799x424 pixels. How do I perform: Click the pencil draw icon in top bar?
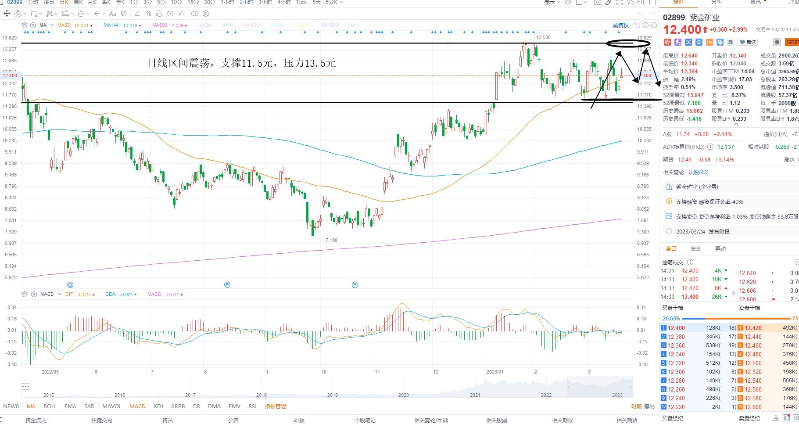tap(608, 2)
